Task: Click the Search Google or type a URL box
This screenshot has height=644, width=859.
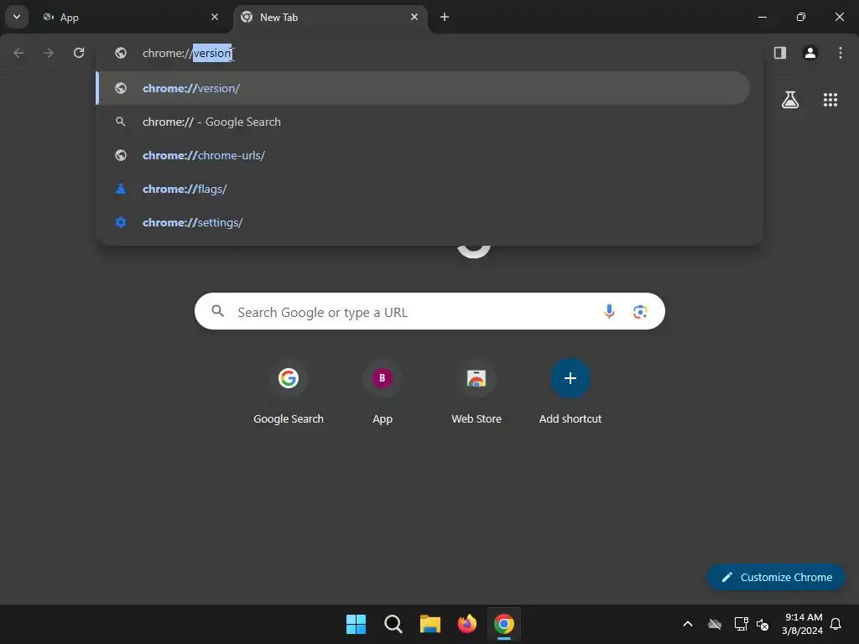Action: click(x=429, y=311)
